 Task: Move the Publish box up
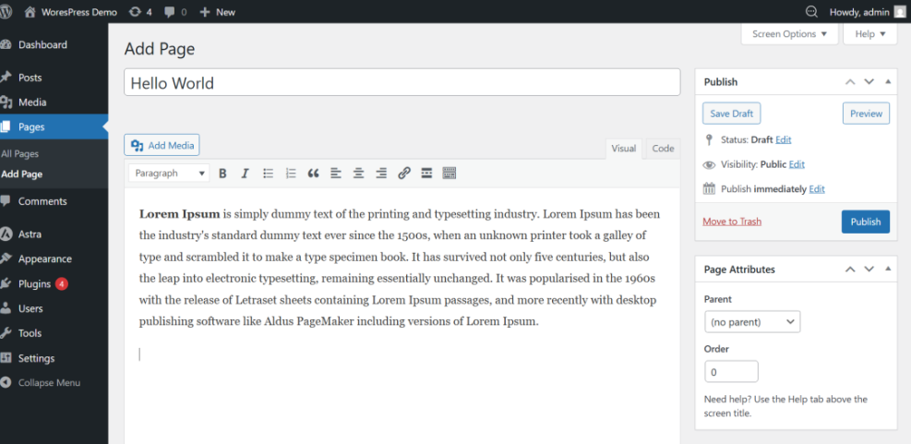click(850, 82)
